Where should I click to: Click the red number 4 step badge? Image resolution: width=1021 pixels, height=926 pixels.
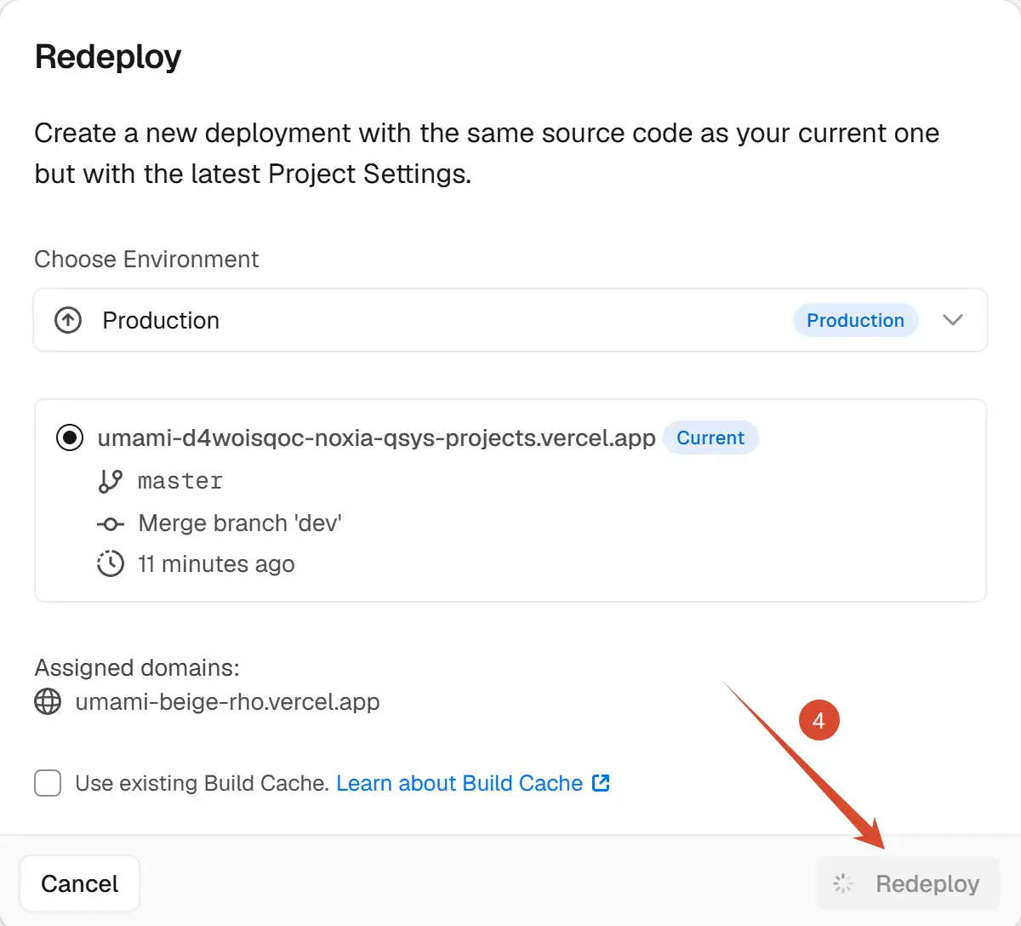pyautogui.click(x=819, y=721)
